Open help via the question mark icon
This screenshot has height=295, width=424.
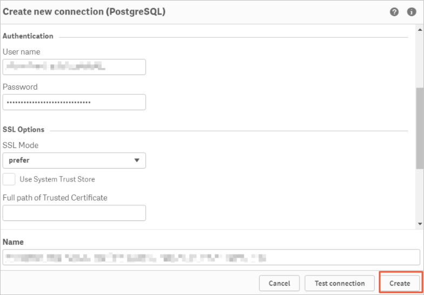(x=394, y=12)
